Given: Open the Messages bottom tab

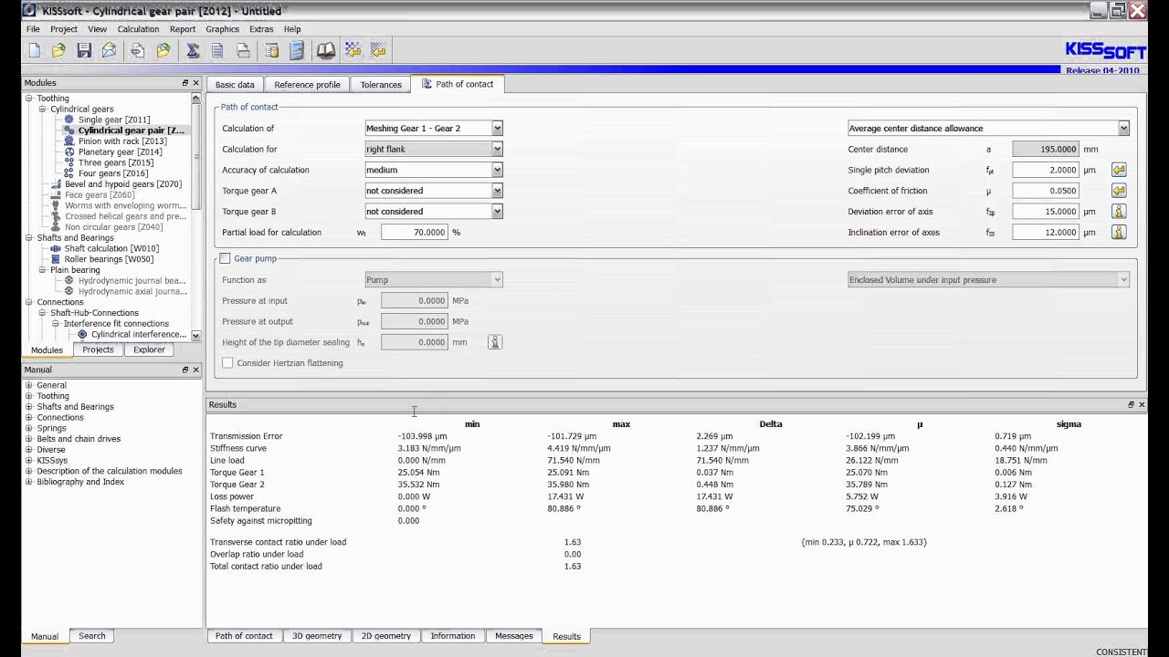Looking at the screenshot, I should point(513,636).
